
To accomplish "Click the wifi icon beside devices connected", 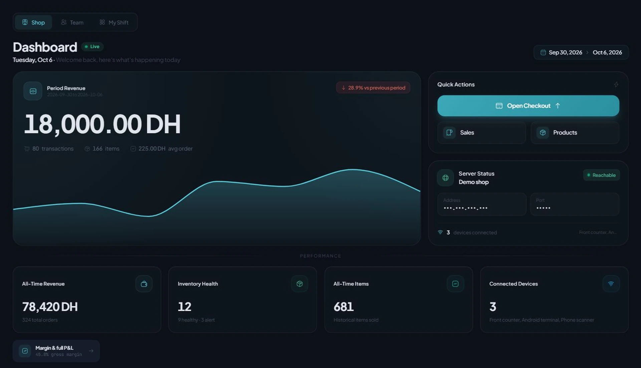I will (440, 232).
